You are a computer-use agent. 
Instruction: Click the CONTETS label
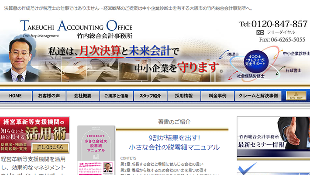tap(128, 158)
